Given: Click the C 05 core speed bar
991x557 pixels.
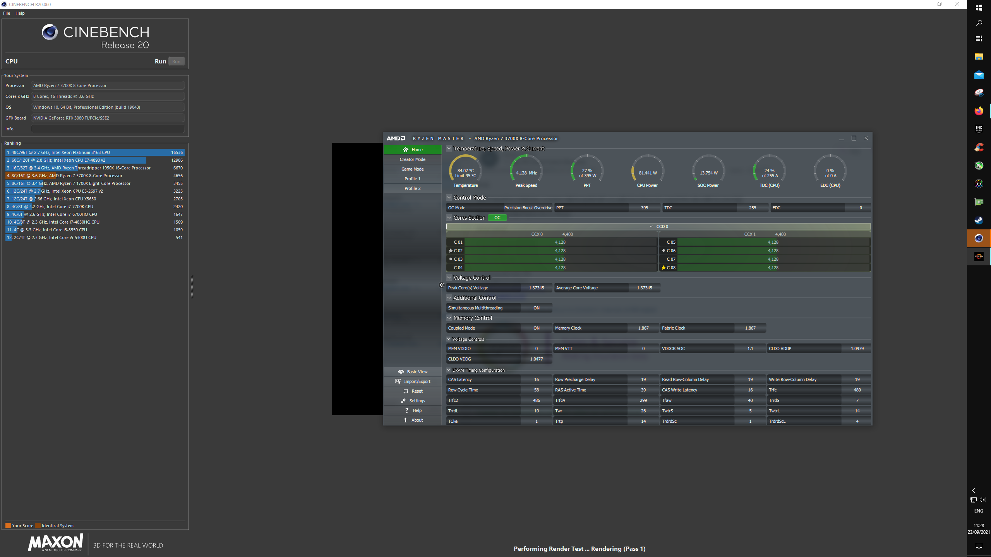Looking at the screenshot, I should coord(773,242).
